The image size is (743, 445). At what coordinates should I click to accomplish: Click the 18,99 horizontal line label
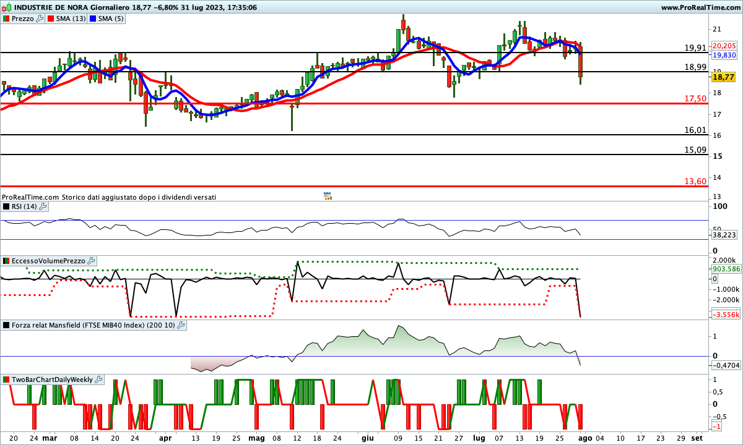(x=695, y=67)
